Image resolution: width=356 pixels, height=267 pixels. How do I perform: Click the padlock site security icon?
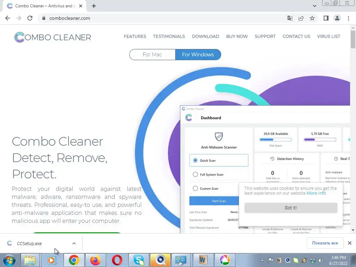pos(44,18)
